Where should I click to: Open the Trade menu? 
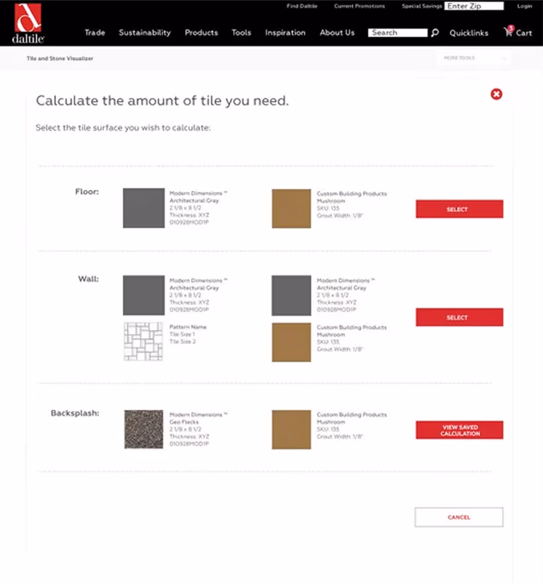coord(94,33)
